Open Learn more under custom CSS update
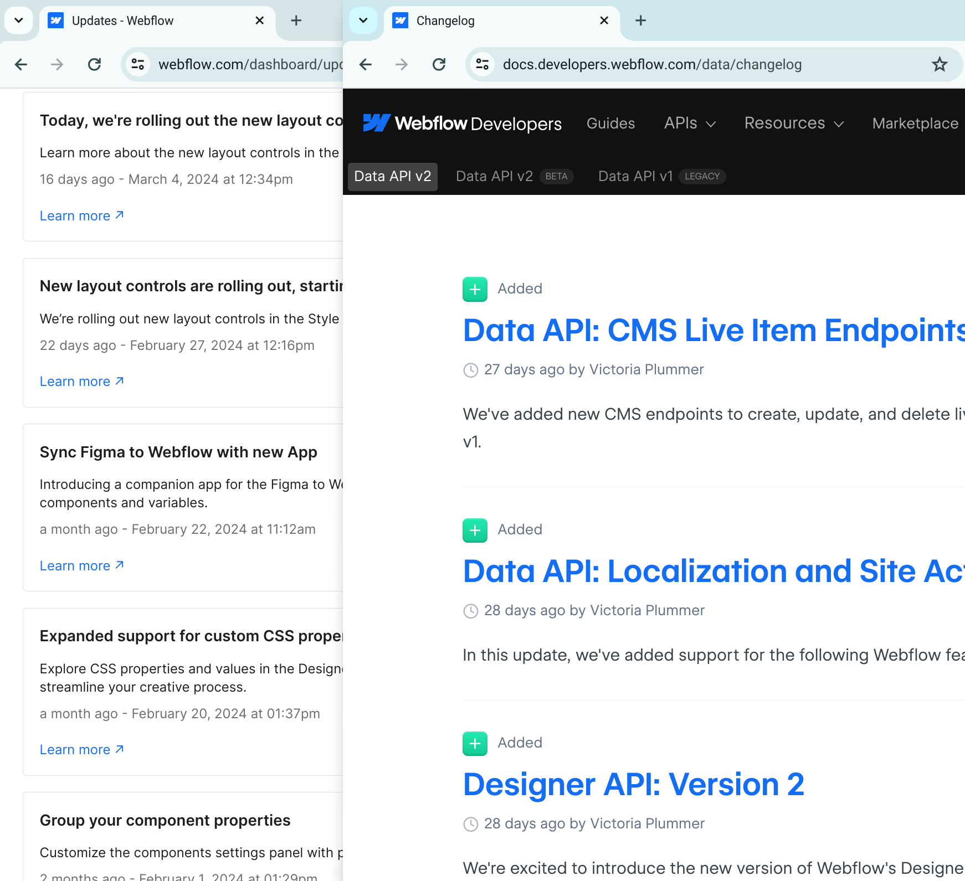The height and width of the screenshot is (881, 965). [x=82, y=750]
